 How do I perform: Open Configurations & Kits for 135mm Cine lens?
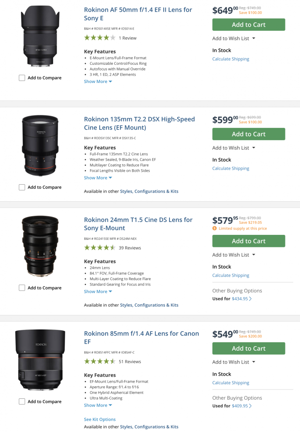[156, 191]
